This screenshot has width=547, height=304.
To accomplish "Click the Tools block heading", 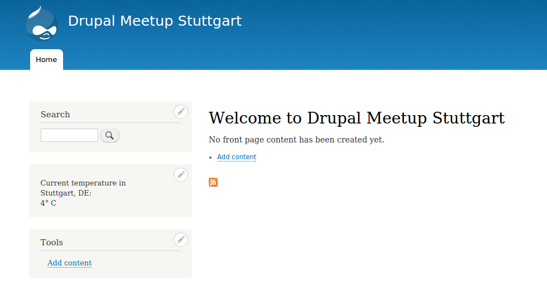I will click(x=51, y=243).
